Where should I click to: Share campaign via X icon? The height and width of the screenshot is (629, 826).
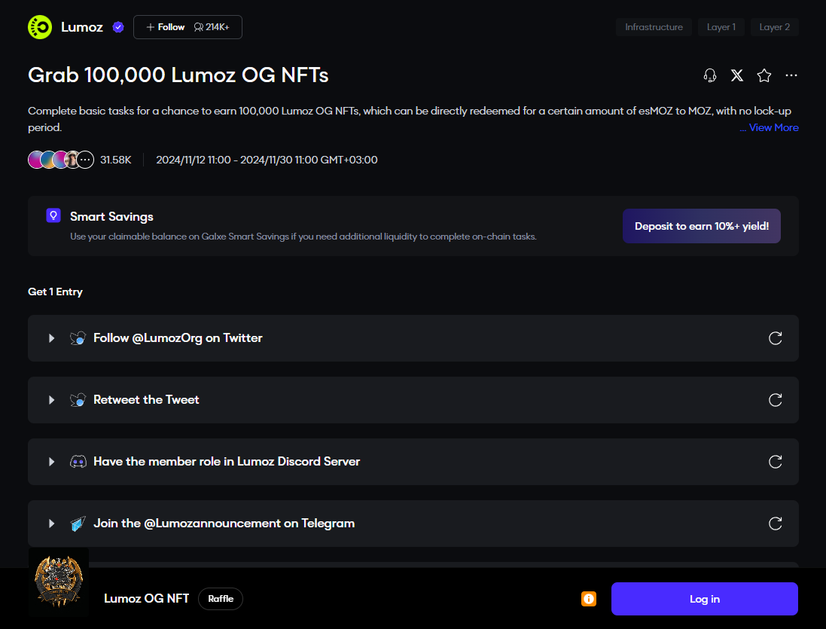click(737, 75)
